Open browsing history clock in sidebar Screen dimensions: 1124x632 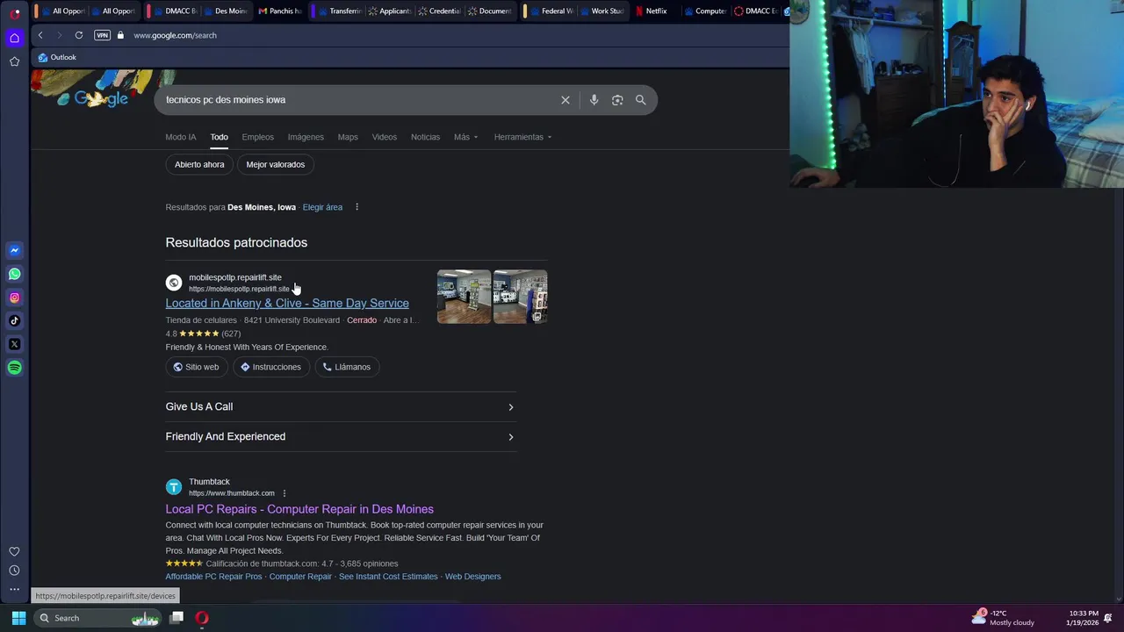pos(14,571)
